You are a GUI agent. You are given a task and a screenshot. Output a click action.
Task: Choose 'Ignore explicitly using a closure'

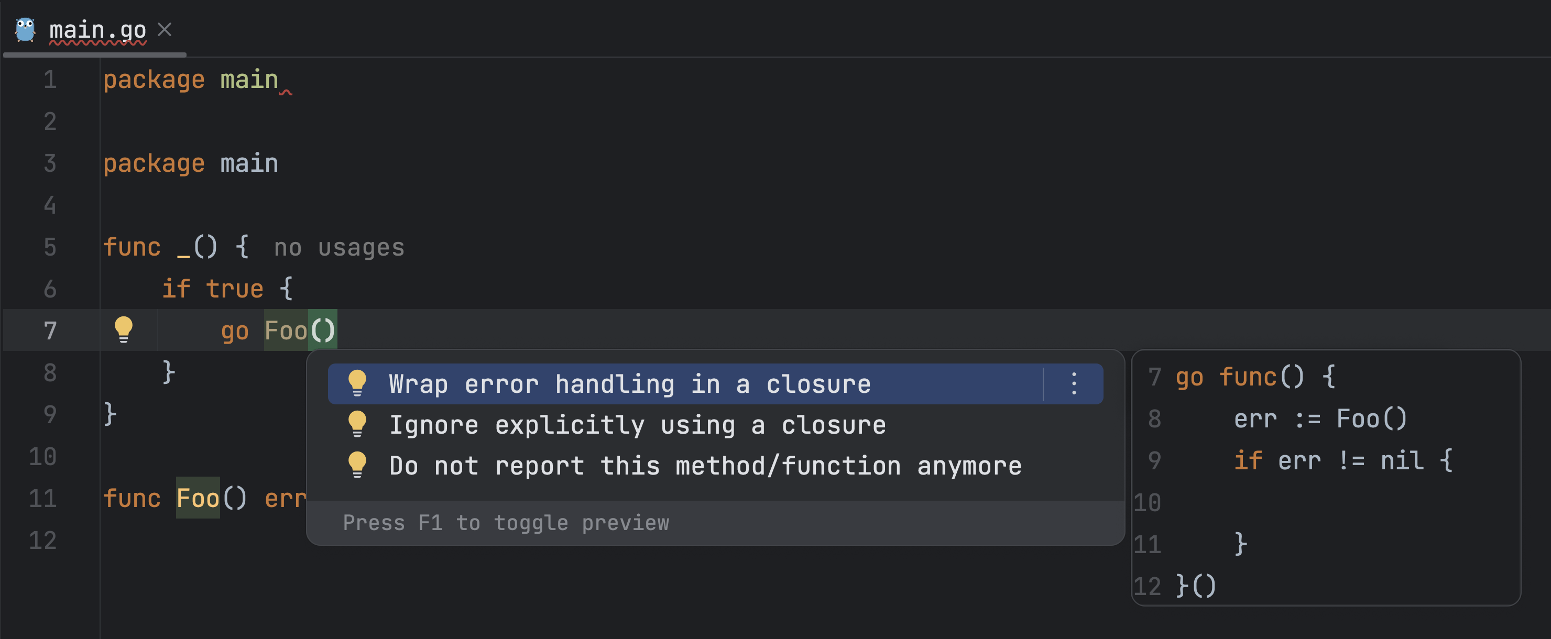coord(637,425)
